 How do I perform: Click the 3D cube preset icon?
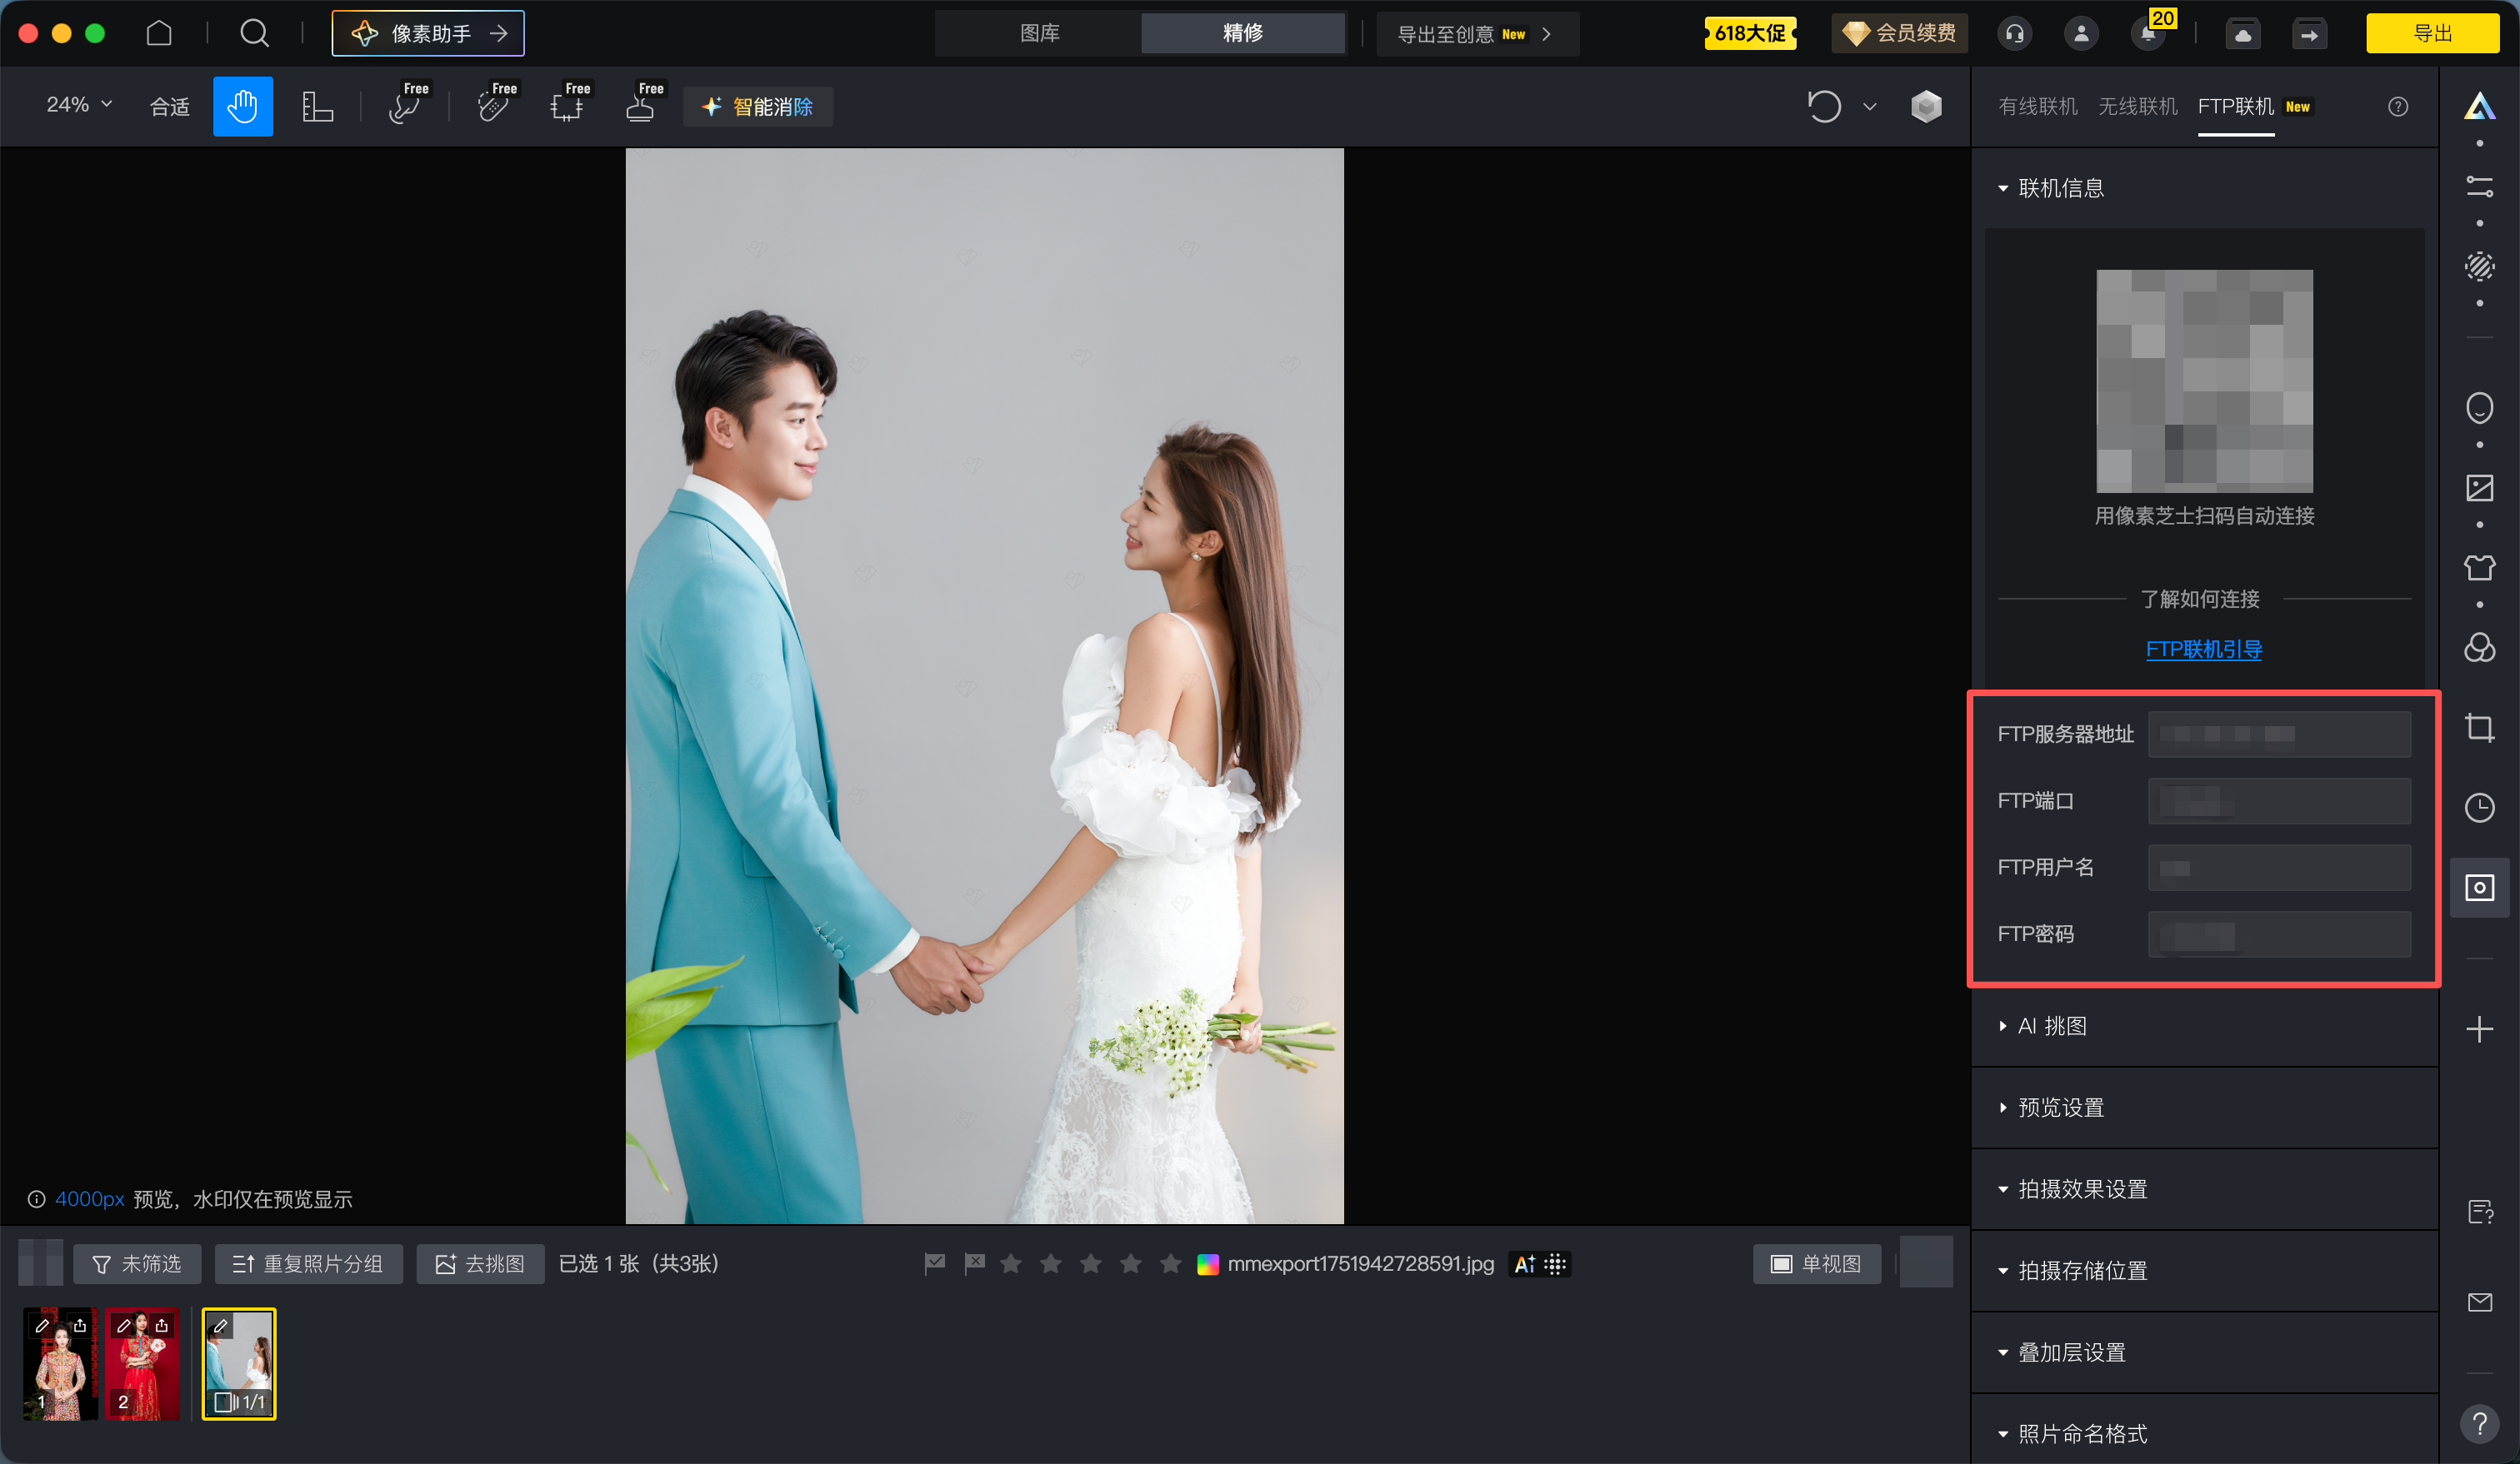(1926, 106)
